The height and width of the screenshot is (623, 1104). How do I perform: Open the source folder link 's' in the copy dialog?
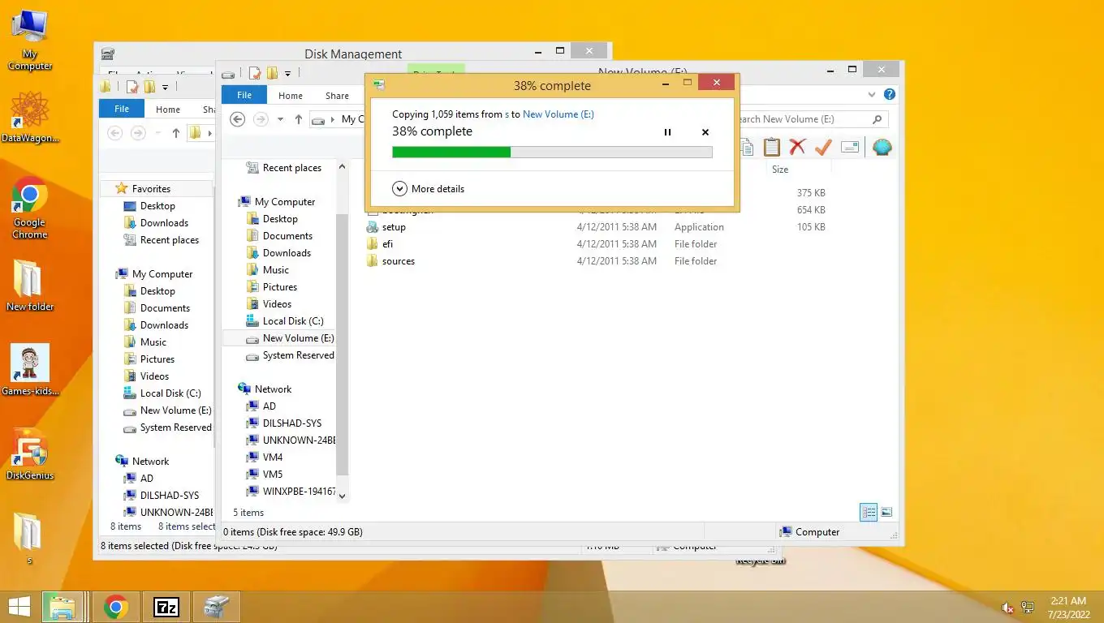click(x=507, y=114)
